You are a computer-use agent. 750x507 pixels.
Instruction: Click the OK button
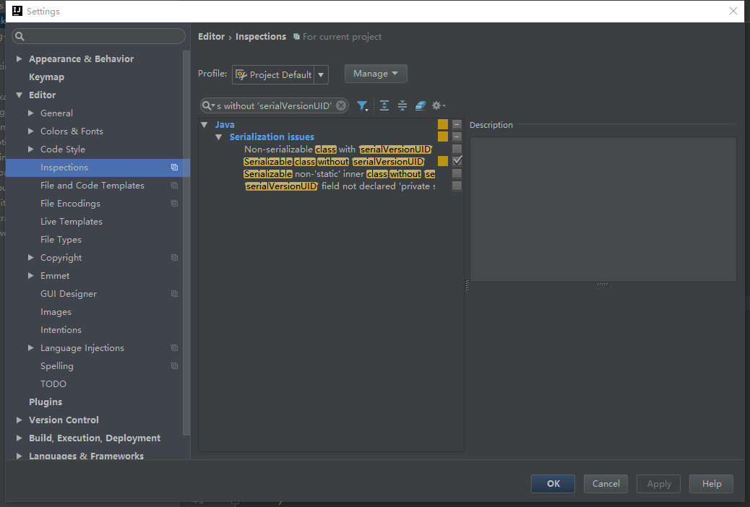click(x=553, y=484)
